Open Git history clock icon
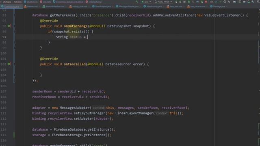Image resolution: width=260 pixels, height=146 pixels. click(225, 2)
